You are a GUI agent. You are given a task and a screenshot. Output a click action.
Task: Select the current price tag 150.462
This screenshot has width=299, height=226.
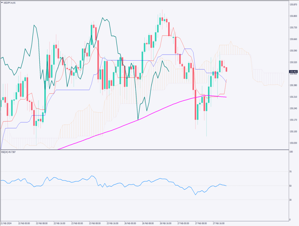coord(293,71)
